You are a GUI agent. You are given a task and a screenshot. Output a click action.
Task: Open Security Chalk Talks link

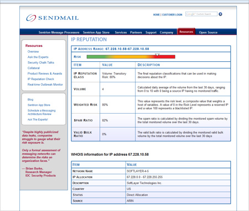click(x=41, y=62)
